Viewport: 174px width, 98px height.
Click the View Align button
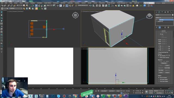pos(161,70)
